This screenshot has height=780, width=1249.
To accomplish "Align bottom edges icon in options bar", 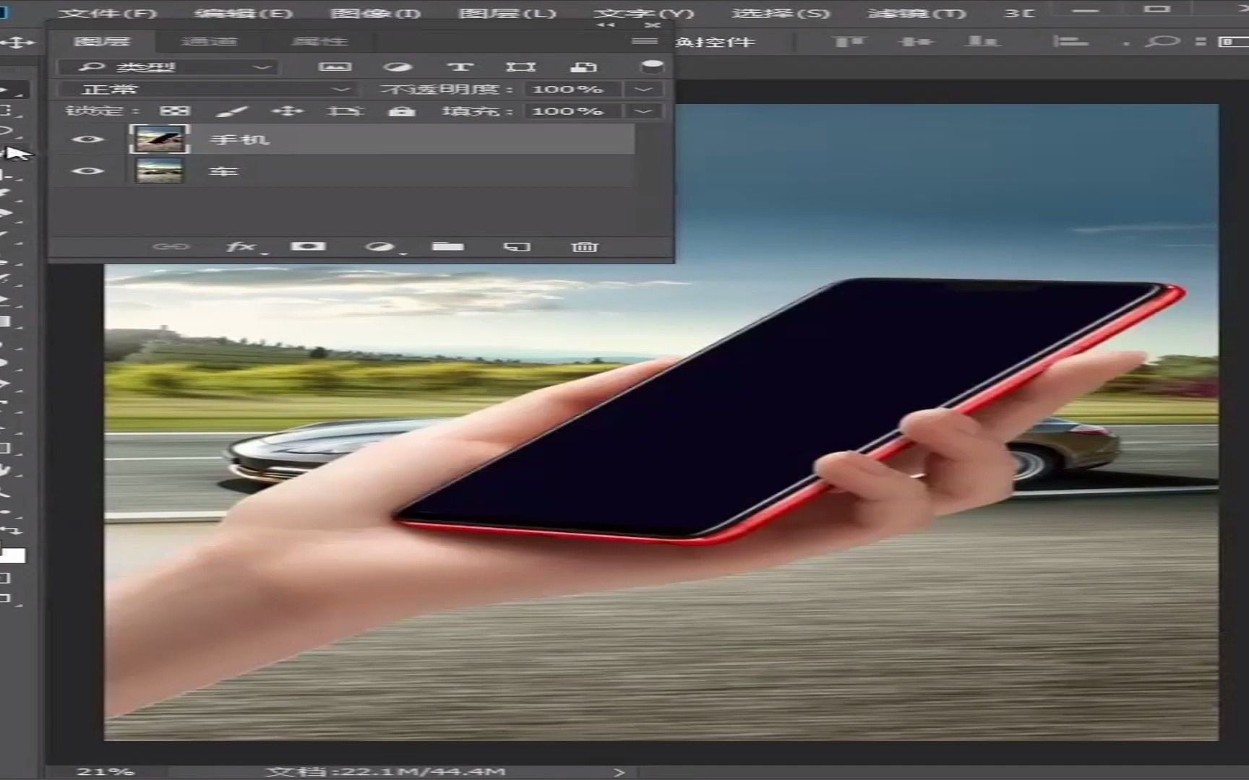I will (982, 42).
